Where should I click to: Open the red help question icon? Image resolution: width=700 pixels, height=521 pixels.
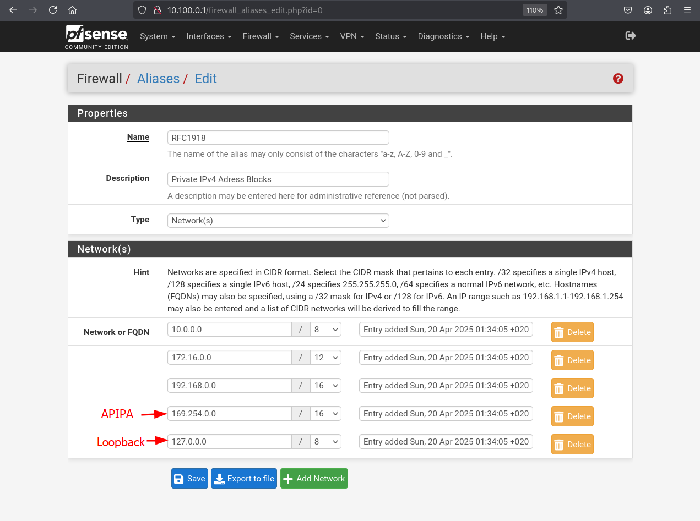pos(618,79)
